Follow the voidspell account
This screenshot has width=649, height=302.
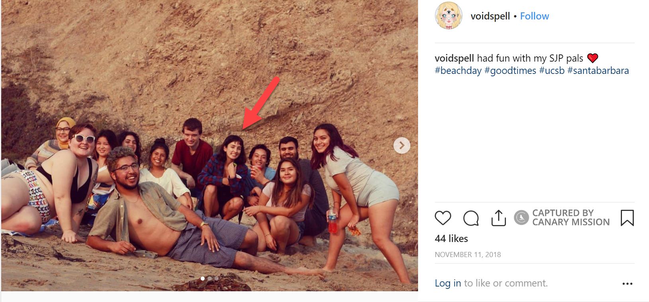pyautogui.click(x=534, y=16)
